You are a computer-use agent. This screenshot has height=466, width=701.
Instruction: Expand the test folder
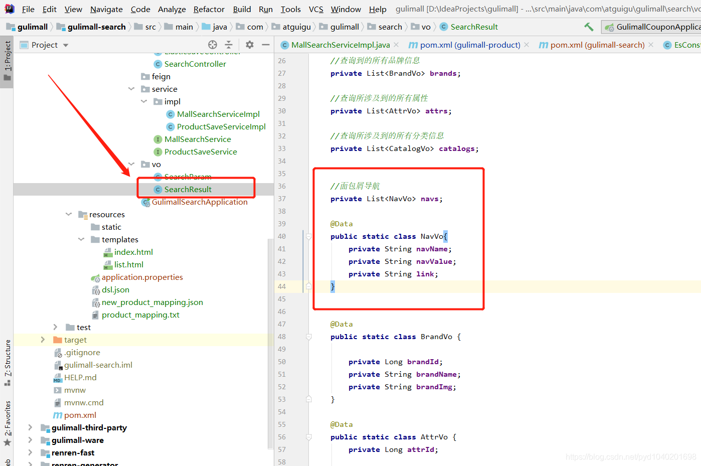56,327
